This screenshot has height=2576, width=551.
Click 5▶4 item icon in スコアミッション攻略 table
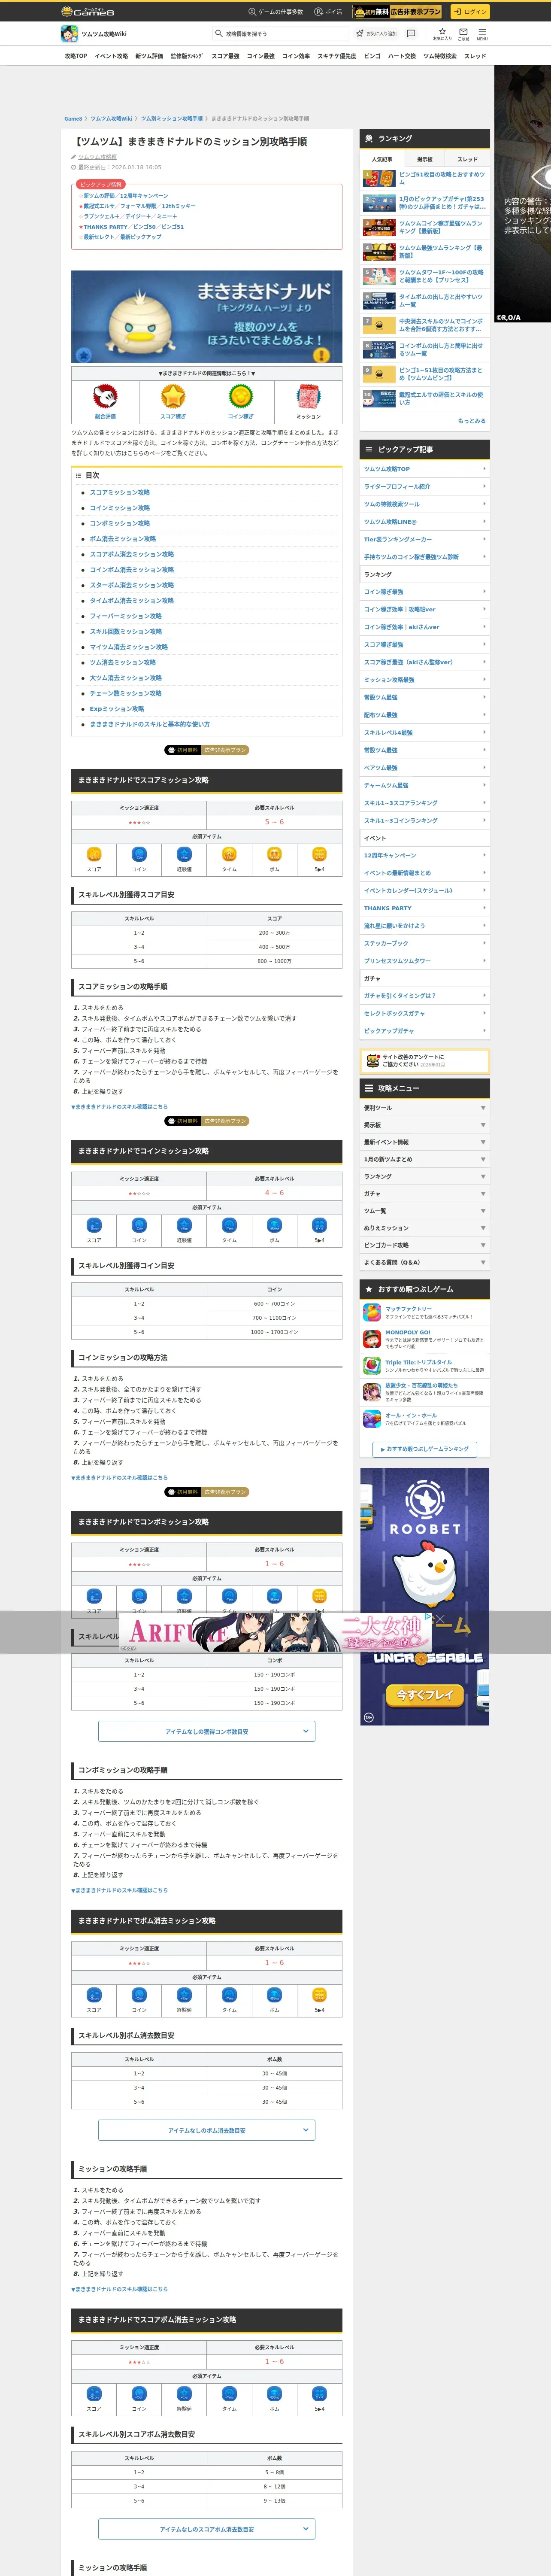pos(319,854)
